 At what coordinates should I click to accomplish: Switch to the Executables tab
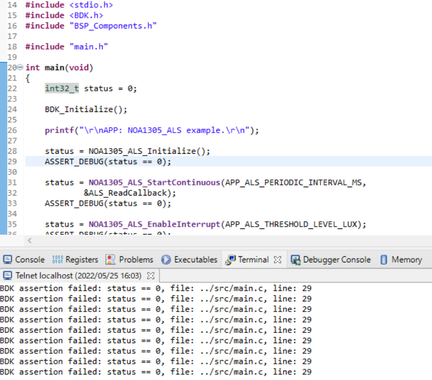190,260
